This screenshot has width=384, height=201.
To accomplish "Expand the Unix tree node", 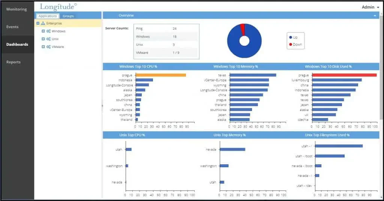I will click(x=43, y=39).
